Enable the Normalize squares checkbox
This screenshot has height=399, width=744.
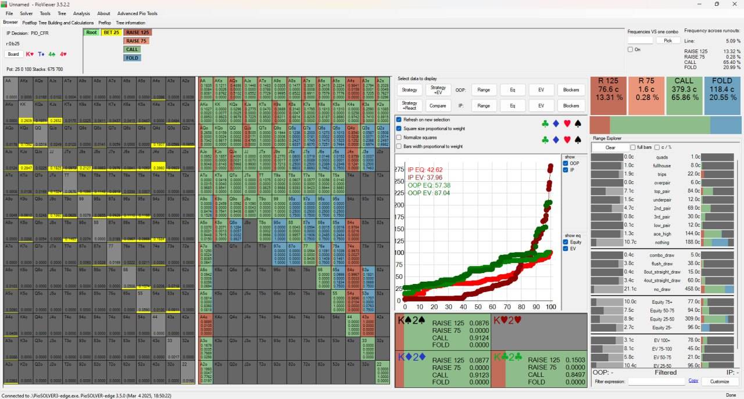399,138
